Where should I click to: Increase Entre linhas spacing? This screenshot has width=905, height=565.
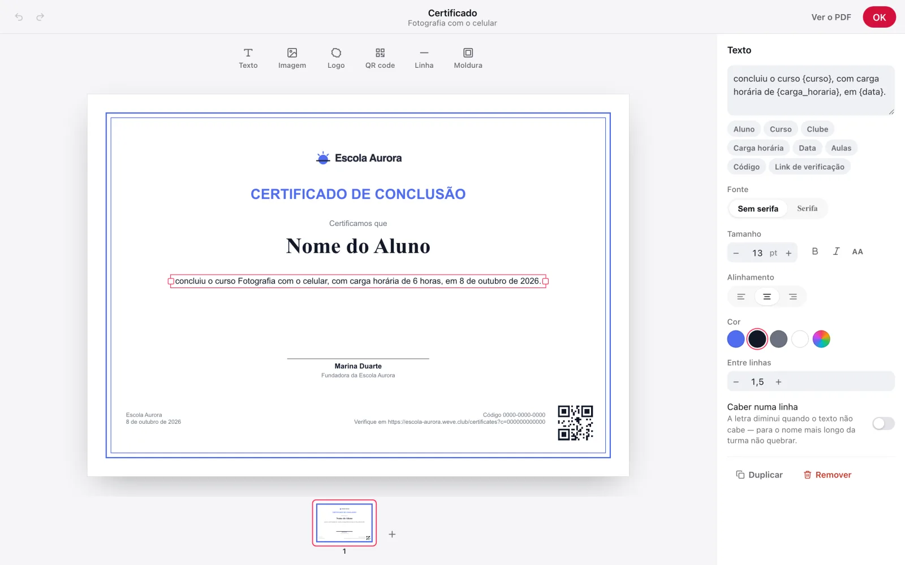(778, 382)
